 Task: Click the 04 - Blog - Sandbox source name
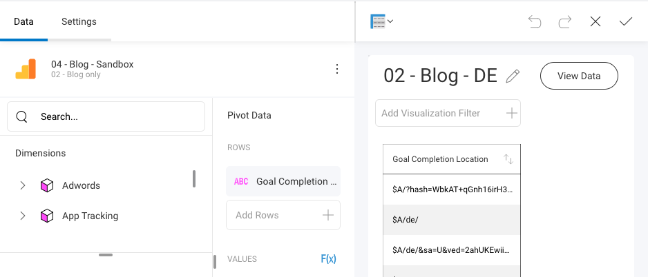coord(92,64)
